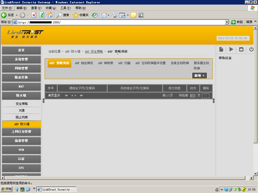The image size is (258, 193).
Task: Go to next page of policy list
Action: tap(75, 95)
